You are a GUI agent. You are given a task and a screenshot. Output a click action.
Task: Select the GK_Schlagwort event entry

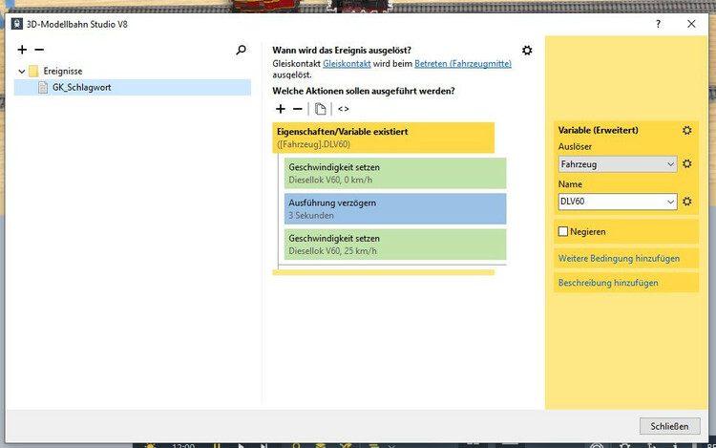[133, 87]
